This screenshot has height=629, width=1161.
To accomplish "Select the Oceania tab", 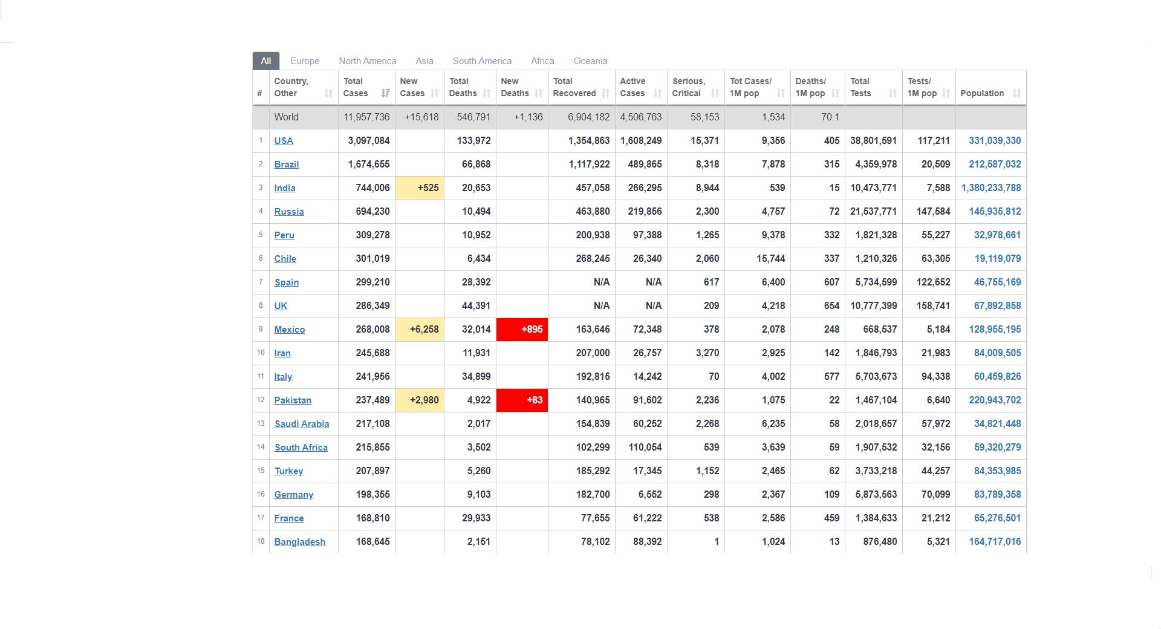I will 590,61.
